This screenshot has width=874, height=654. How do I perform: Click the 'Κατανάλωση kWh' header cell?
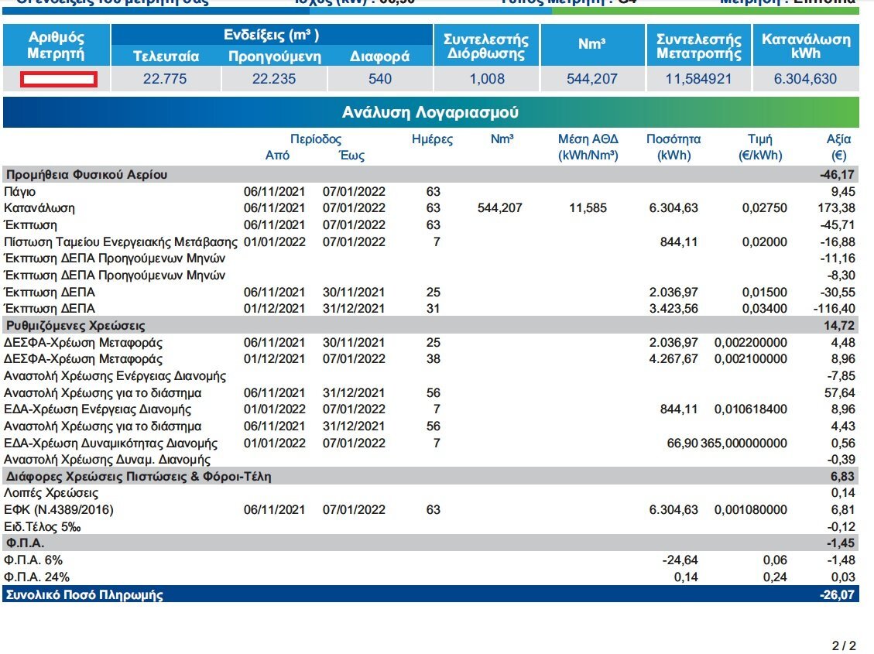point(806,46)
